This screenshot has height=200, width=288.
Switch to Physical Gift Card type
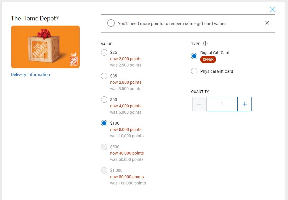click(x=194, y=71)
